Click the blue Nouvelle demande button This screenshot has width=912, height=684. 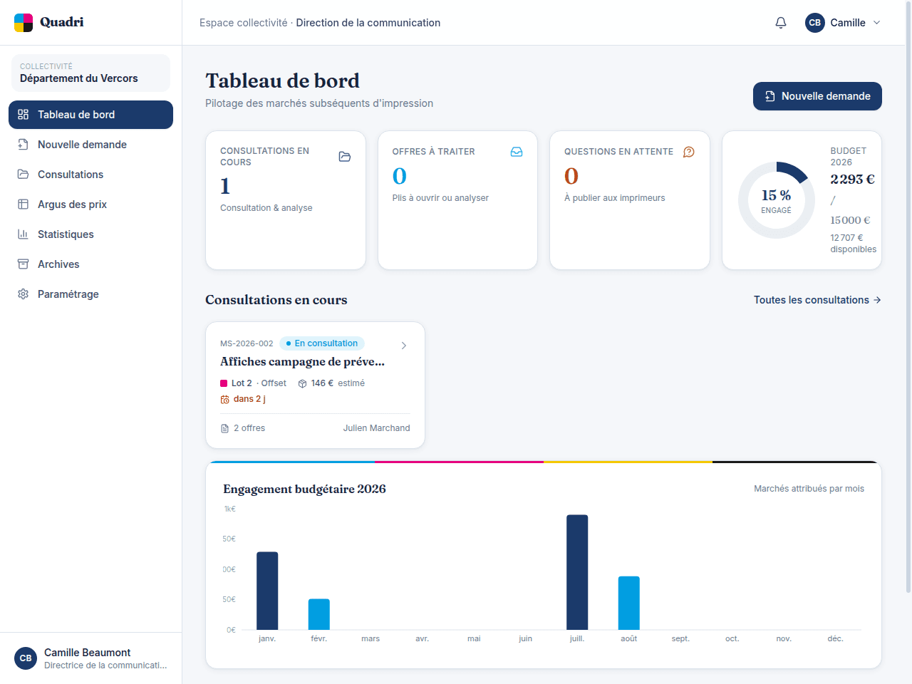[817, 96]
